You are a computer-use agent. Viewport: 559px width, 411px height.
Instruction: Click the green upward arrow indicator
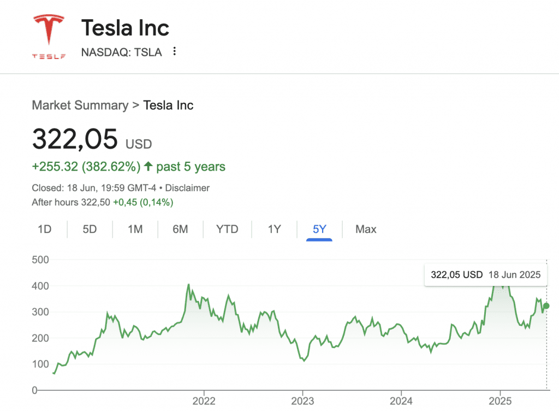[148, 166]
